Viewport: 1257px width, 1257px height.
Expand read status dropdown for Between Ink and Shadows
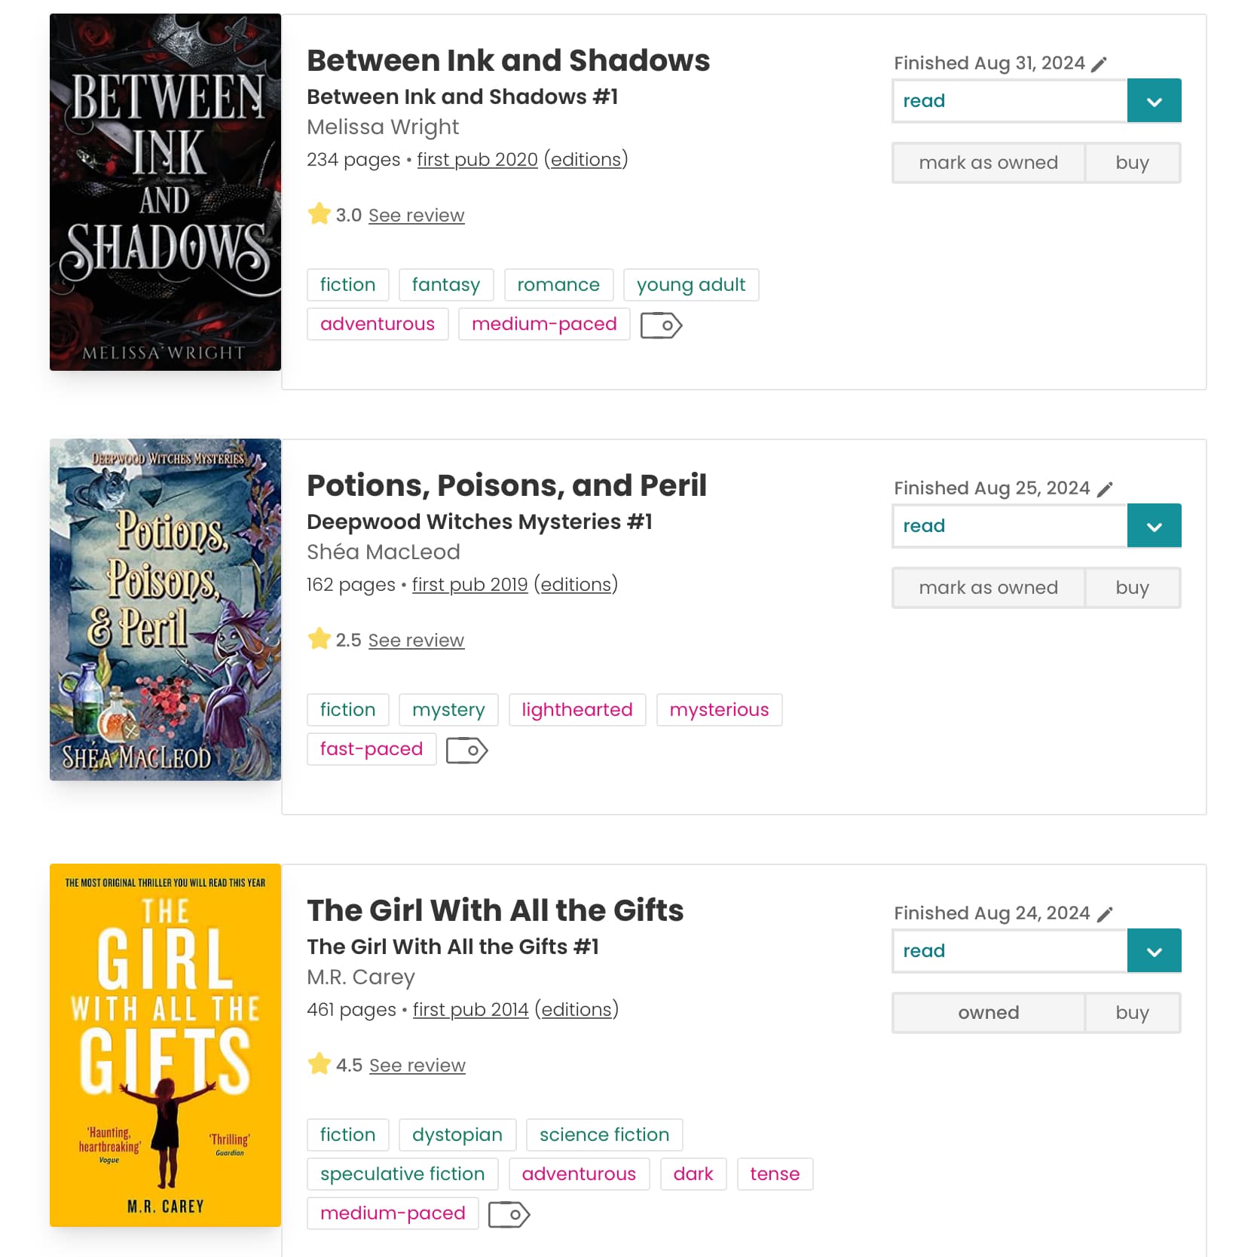point(1154,100)
